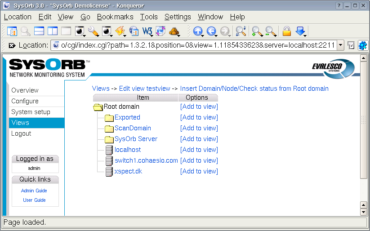Open the Exported domain folder
370x231 pixels.
[x=127, y=117]
